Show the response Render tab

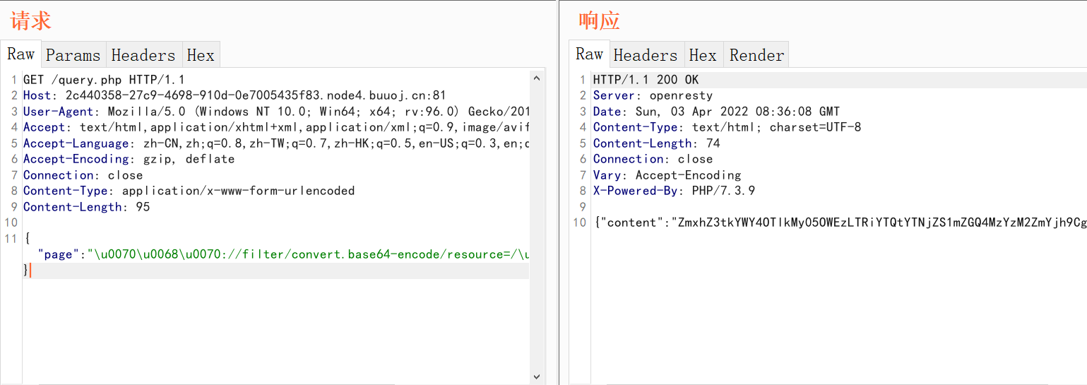pos(756,55)
